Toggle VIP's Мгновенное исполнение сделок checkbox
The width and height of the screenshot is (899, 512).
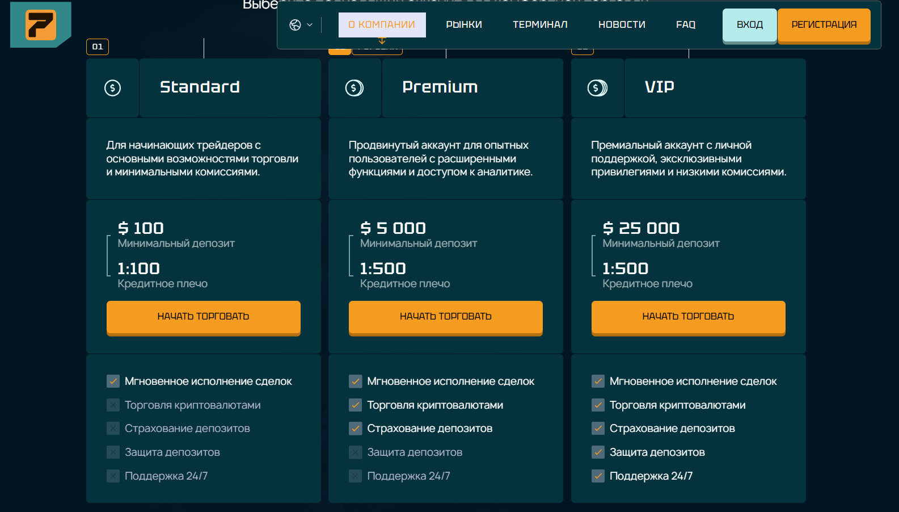point(598,381)
